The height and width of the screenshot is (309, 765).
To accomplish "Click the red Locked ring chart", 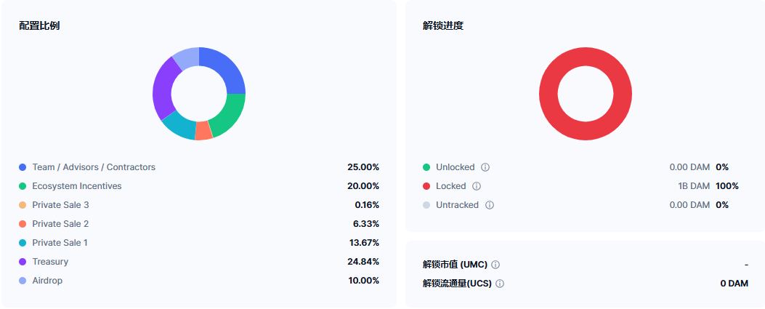I will [586, 94].
